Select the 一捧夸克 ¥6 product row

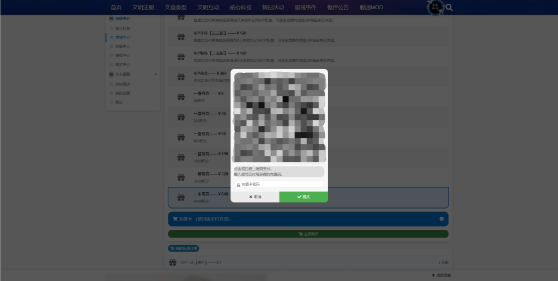click(x=308, y=97)
